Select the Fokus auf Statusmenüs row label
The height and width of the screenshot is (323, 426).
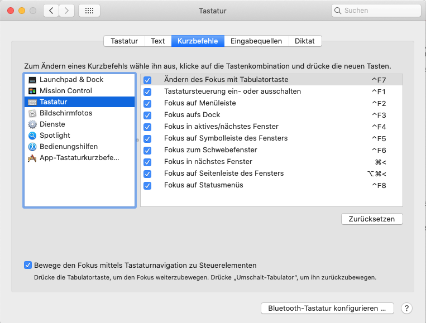click(x=203, y=185)
